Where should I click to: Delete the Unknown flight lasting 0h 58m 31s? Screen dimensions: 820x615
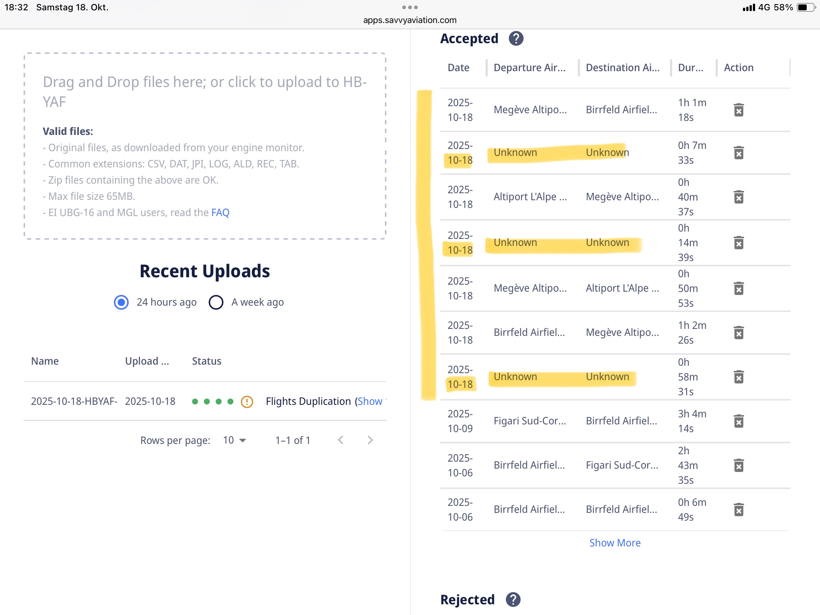739,377
